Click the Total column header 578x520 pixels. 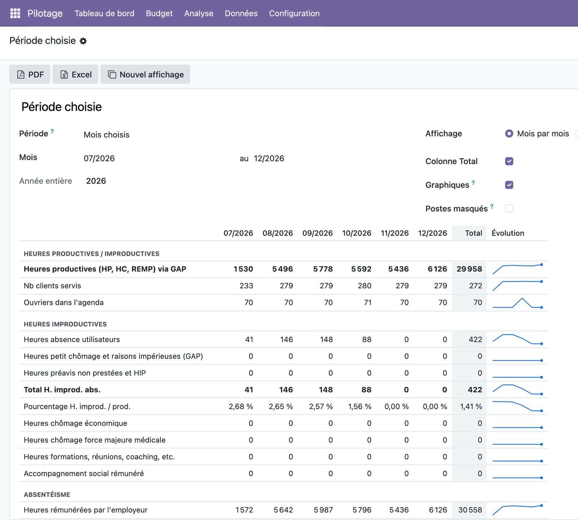coord(474,233)
